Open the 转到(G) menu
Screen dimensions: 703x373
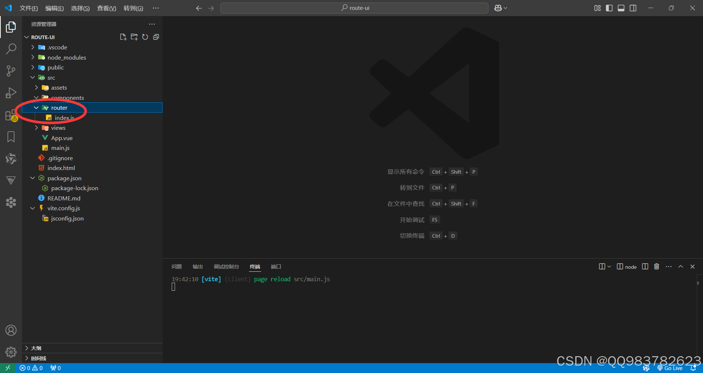[133, 8]
